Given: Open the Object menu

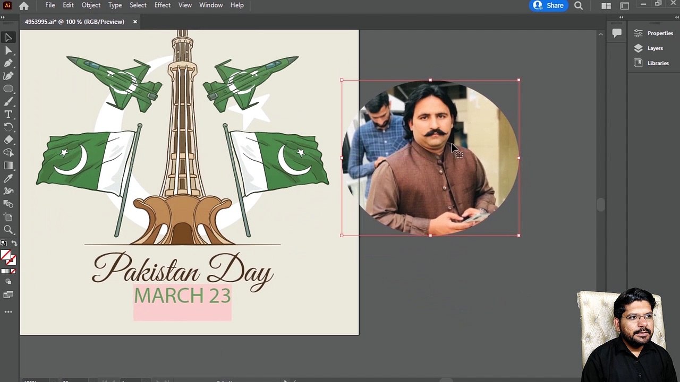Looking at the screenshot, I should [x=91, y=5].
